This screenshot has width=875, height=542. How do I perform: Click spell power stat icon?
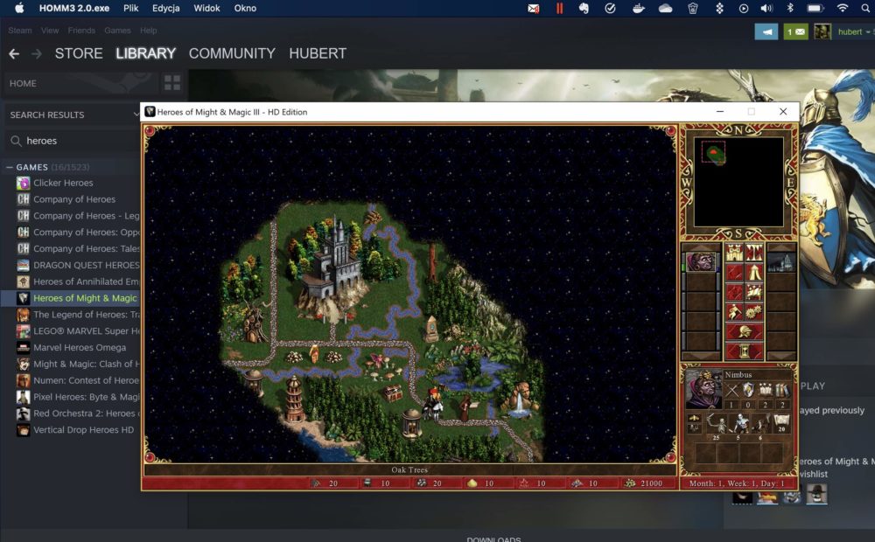pos(766,391)
